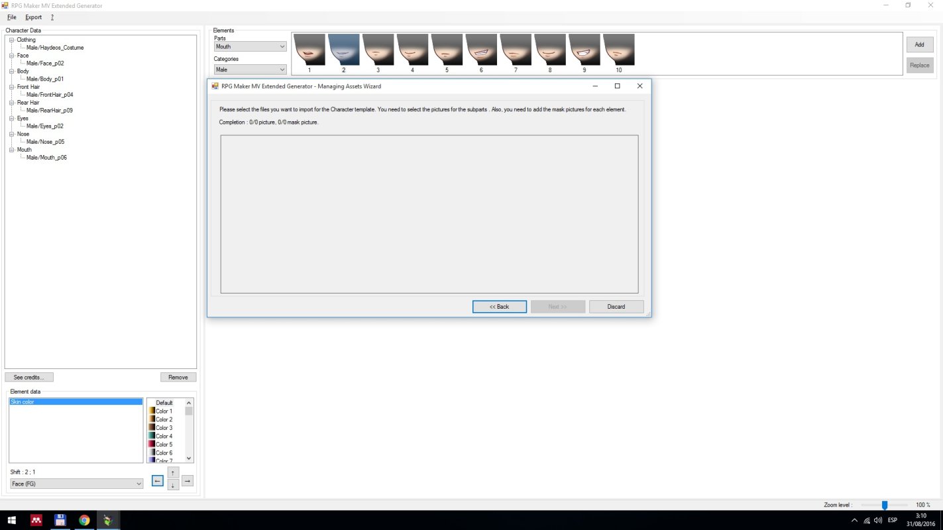
Task: Click the ESP input language indicator
Action: coord(893,520)
